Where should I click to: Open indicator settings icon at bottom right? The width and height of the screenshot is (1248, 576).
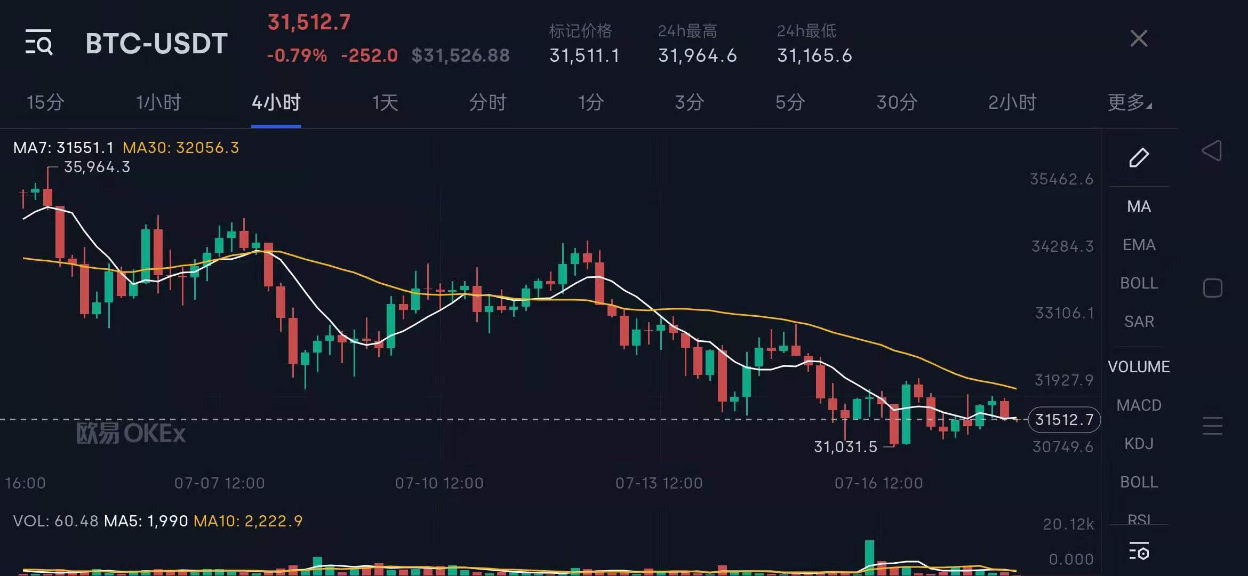click(1139, 551)
